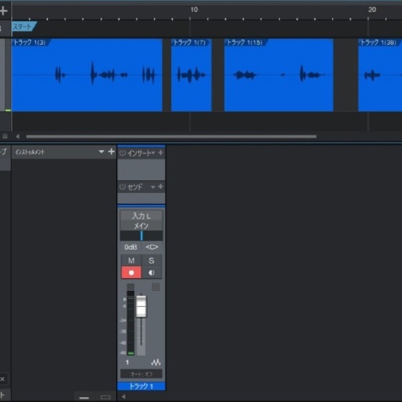Click the <C> pan value field
This screenshot has height=402, width=402.
(x=152, y=247)
